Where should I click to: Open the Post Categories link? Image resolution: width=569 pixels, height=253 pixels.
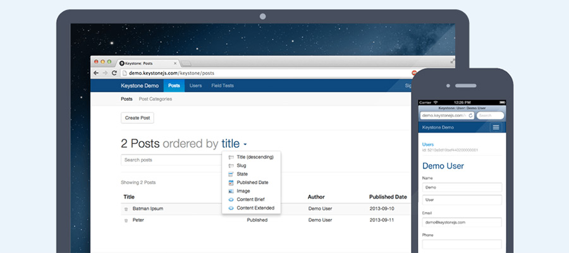coord(156,99)
